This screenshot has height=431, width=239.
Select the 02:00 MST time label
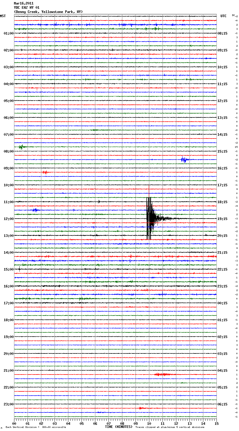pos(9,50)
